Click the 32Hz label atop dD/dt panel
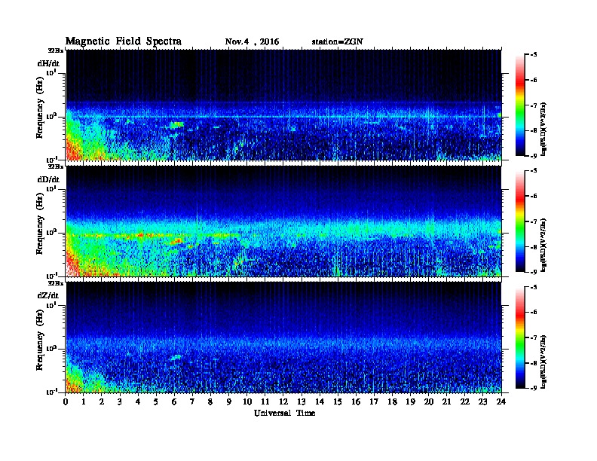The width and height of the screenshot is (597, 461). pos(55,166)
